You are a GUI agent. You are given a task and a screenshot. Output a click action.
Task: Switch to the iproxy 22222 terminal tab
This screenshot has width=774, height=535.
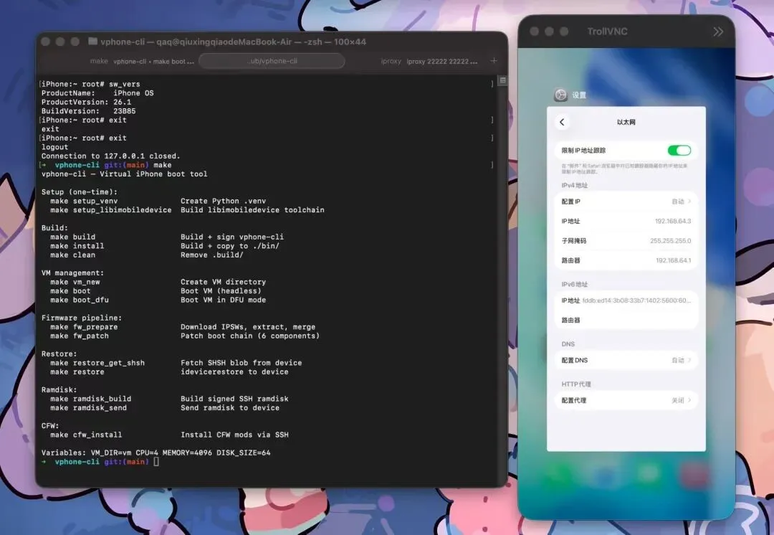[429, 61]
